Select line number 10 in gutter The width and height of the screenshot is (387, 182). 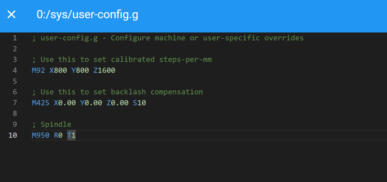[x=13, y=135]
